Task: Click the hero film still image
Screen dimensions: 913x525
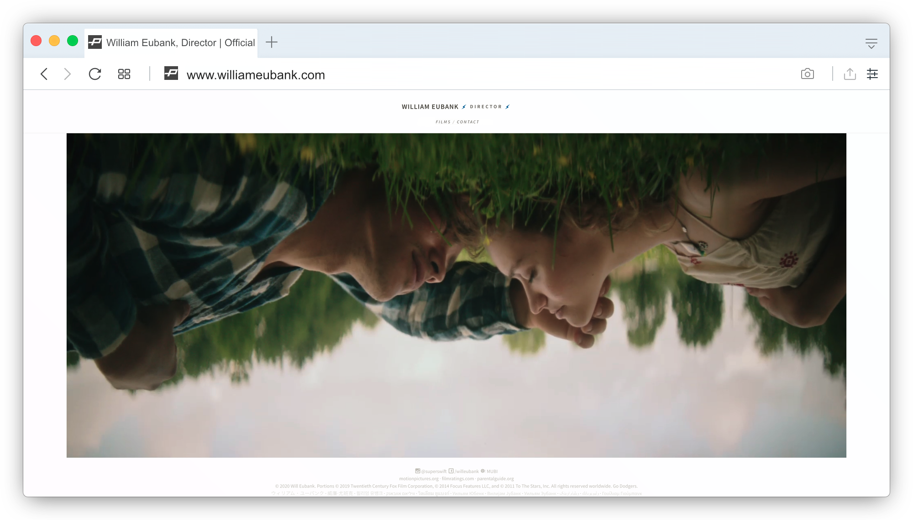Action: click(x=456, y=295)
